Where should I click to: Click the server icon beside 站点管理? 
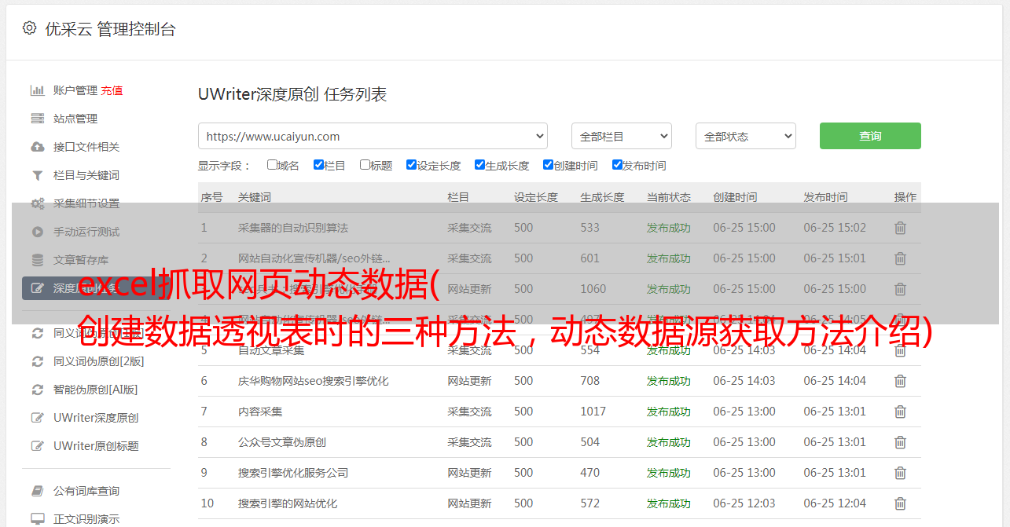tap(37, 119)
